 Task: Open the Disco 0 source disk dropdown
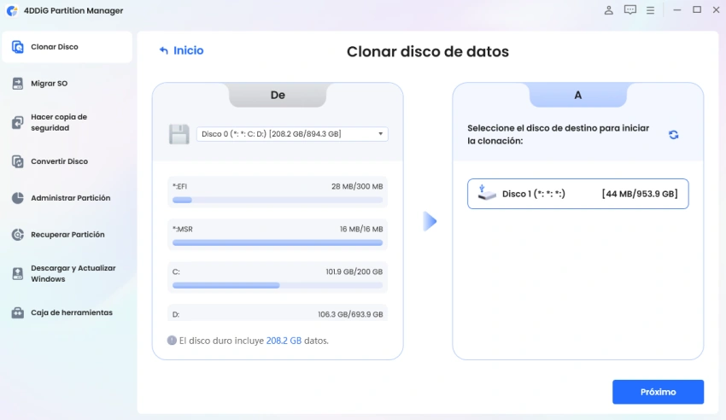click(x=292, y=134)
